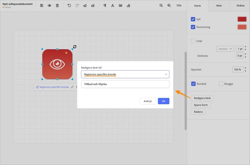This screenshot has height=165, width=250.
Task: Enable the Skugga checkbox
Action: tap(221, 84)
